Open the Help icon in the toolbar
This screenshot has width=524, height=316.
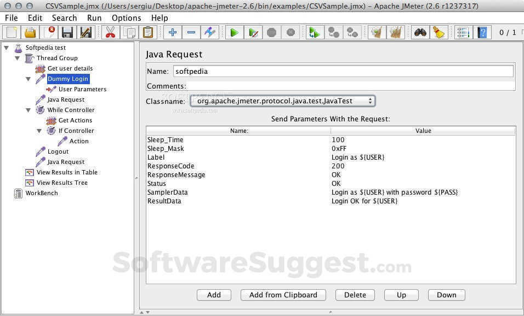click(482, 32)
